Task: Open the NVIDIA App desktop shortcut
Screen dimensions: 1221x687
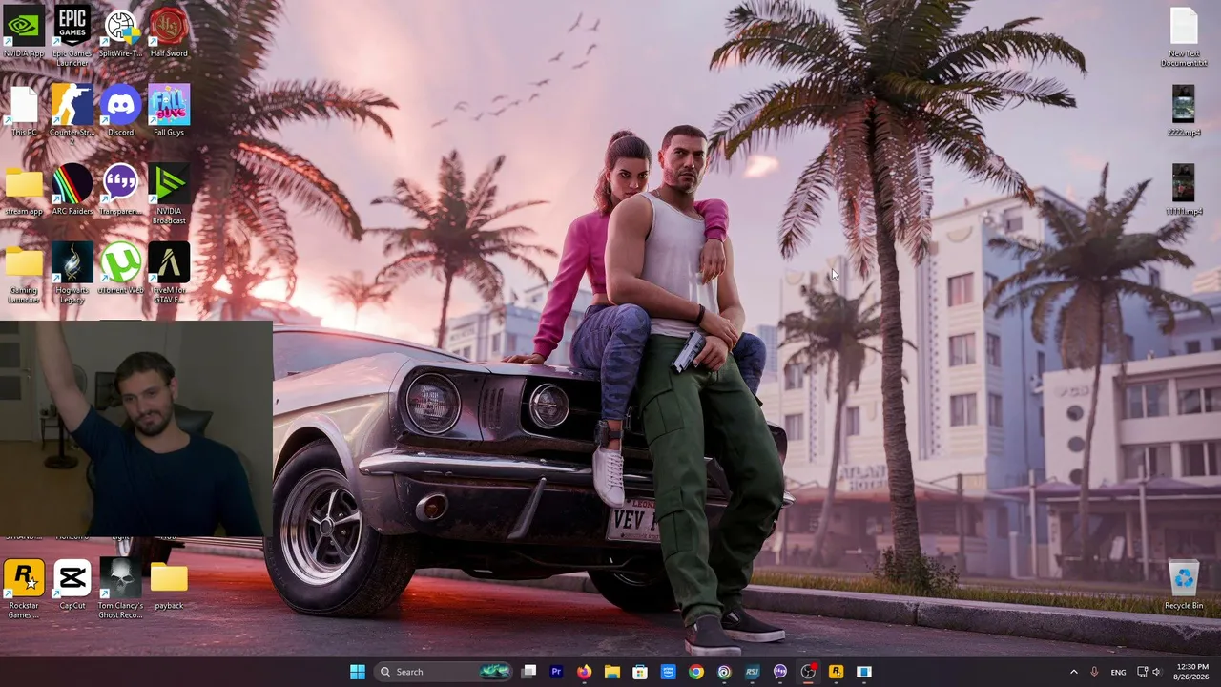Action: point(24,32)
